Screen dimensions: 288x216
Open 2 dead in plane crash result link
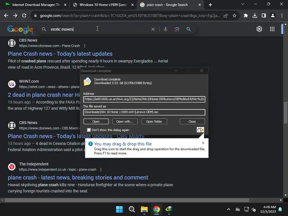click(44, 95)
